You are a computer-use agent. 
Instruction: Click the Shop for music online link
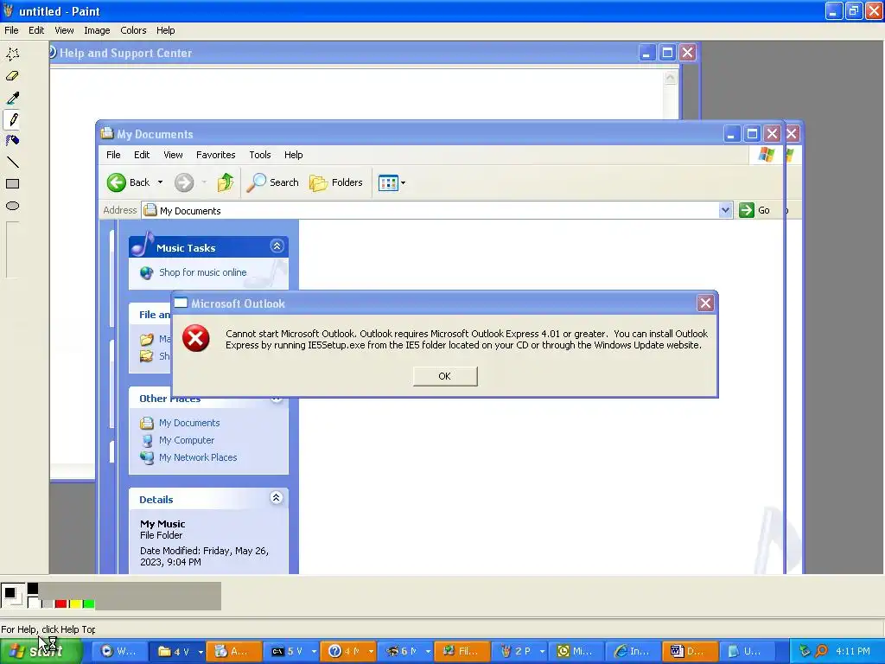(x=202, y=272)
